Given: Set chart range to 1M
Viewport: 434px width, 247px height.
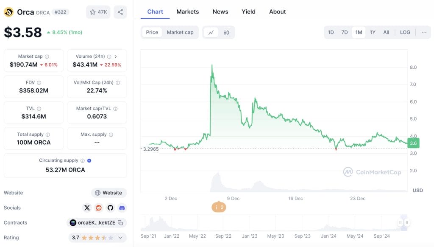Looking at the screenshot, I should (359, 32).
